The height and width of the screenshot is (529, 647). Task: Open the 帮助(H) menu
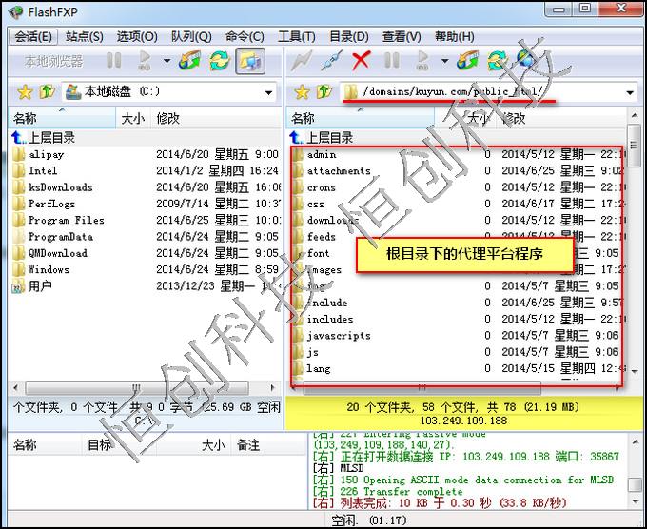coord(454,37)
